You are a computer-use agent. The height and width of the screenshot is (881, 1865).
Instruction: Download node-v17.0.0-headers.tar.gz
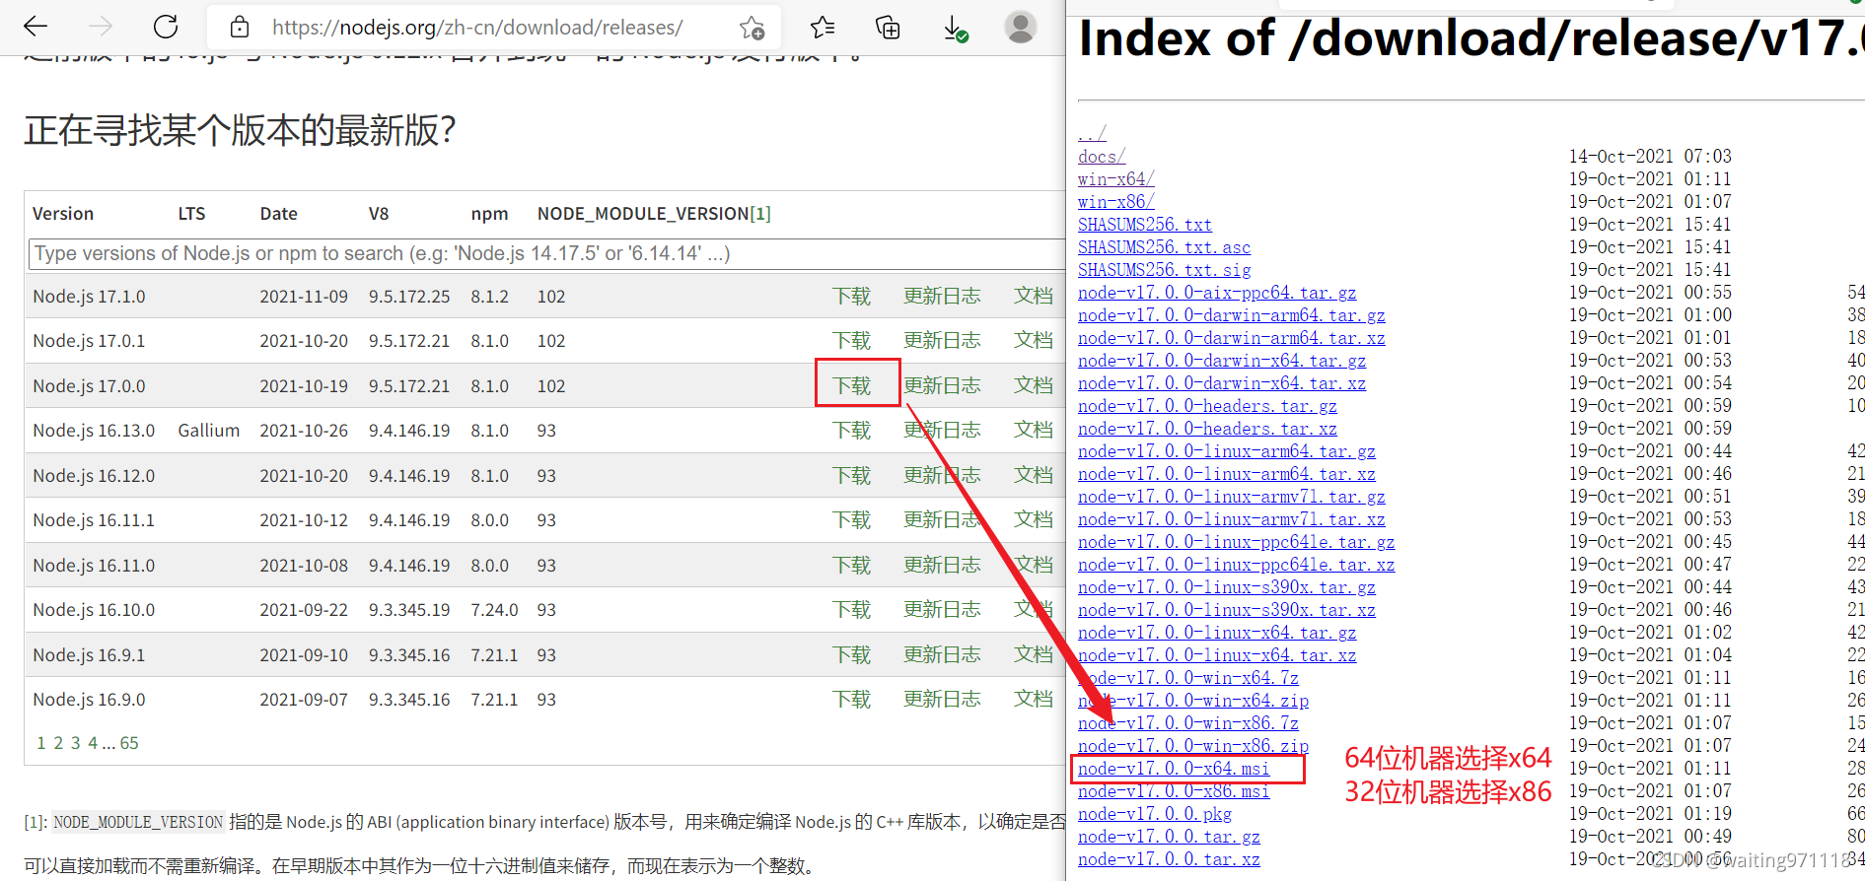(1207, 405)
